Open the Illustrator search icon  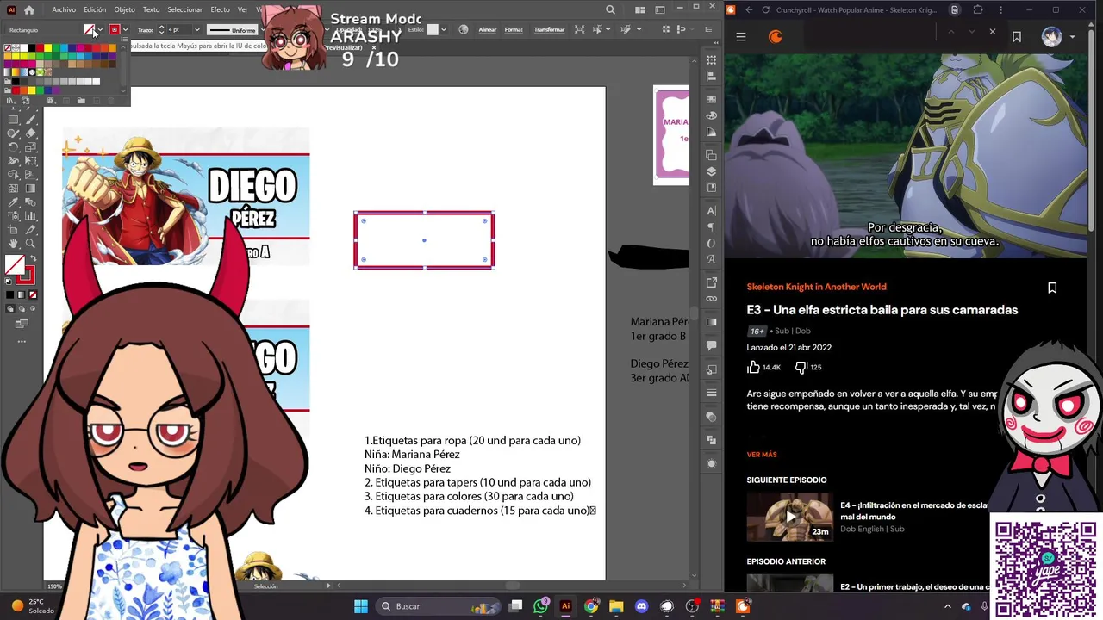(610, 10)
